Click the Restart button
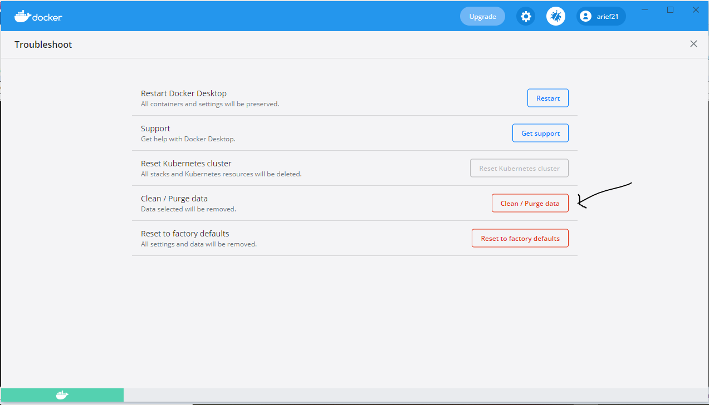The image size is (709, 405). click(x=548, y=98)
